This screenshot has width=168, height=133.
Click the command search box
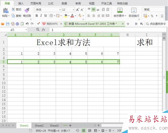coord(156,24)
